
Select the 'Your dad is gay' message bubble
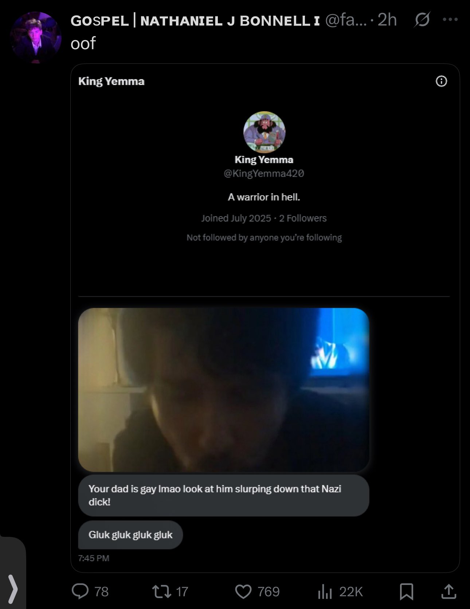[x=223, y=495]
